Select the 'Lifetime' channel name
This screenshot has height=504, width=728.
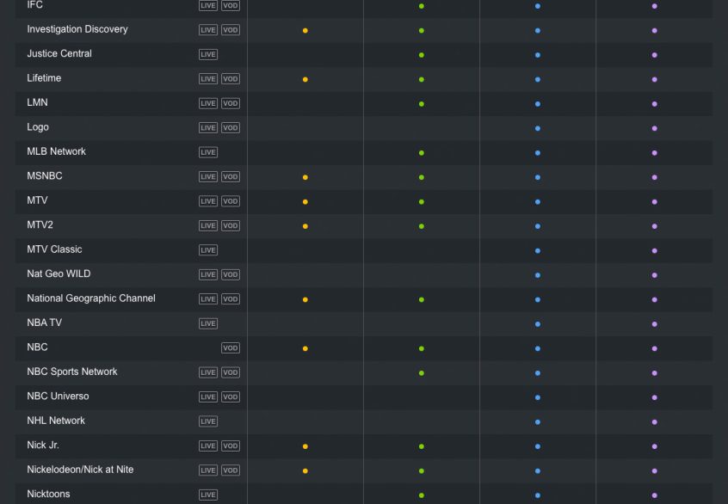pyautogui.click(x=44, y=78)
